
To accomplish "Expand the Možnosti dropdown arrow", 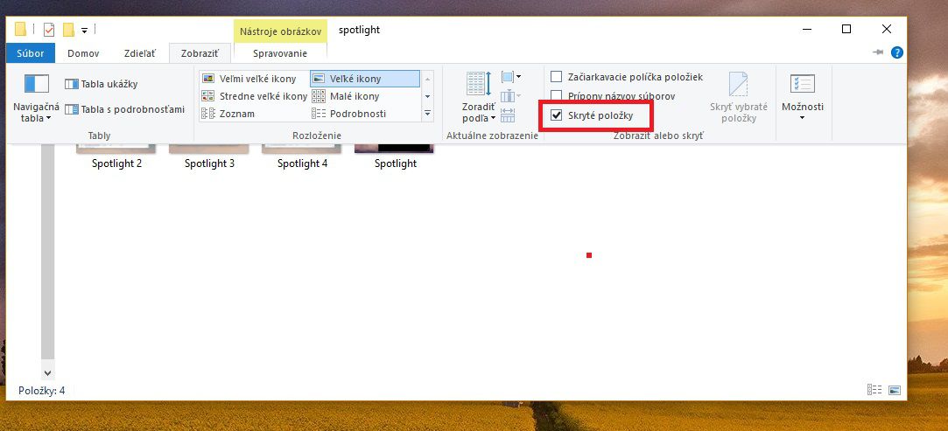I will [x=803, y=118].
